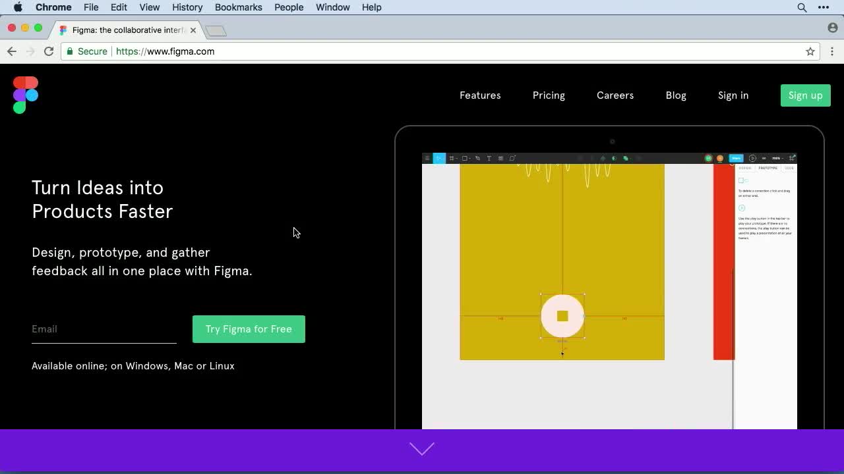Image resolution: width=844 pixels, height=474 pixels.
Task: Close the Figma browser tab
Action: pyautogui.click(x=193, y=30)
